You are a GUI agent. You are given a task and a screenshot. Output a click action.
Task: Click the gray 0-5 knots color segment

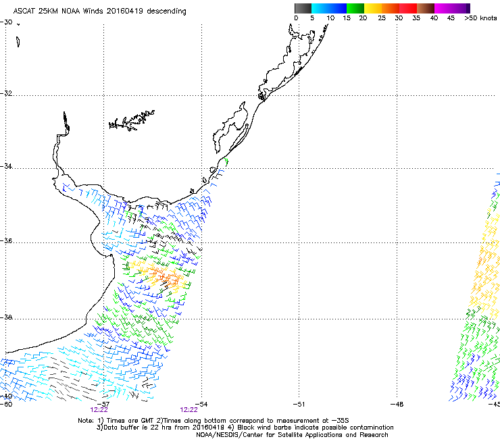click(303, 8)
